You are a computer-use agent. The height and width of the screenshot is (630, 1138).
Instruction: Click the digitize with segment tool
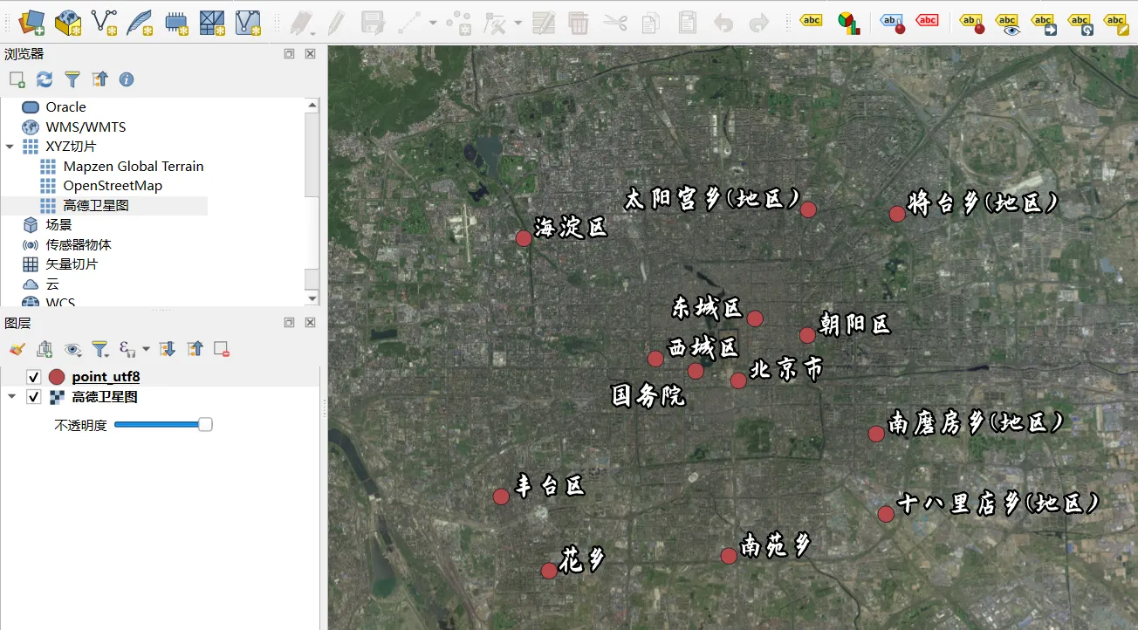(410, 22)
